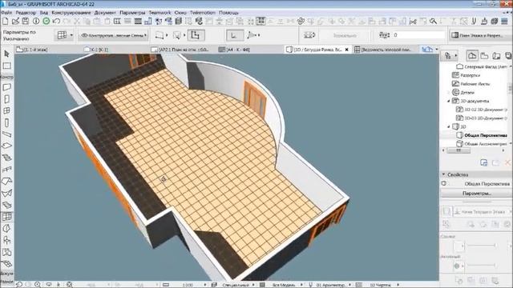Select the Morph tool in the toolbox
This screenshot has height=288, width=513.
coord(6,228)
